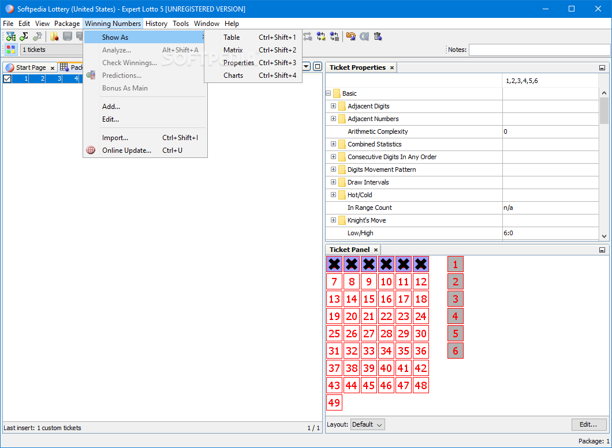Click the grey cell numbered 1 in the right column
Viewport: 612px width, 448px height.
pyautogui.click(x=455, y=264)
